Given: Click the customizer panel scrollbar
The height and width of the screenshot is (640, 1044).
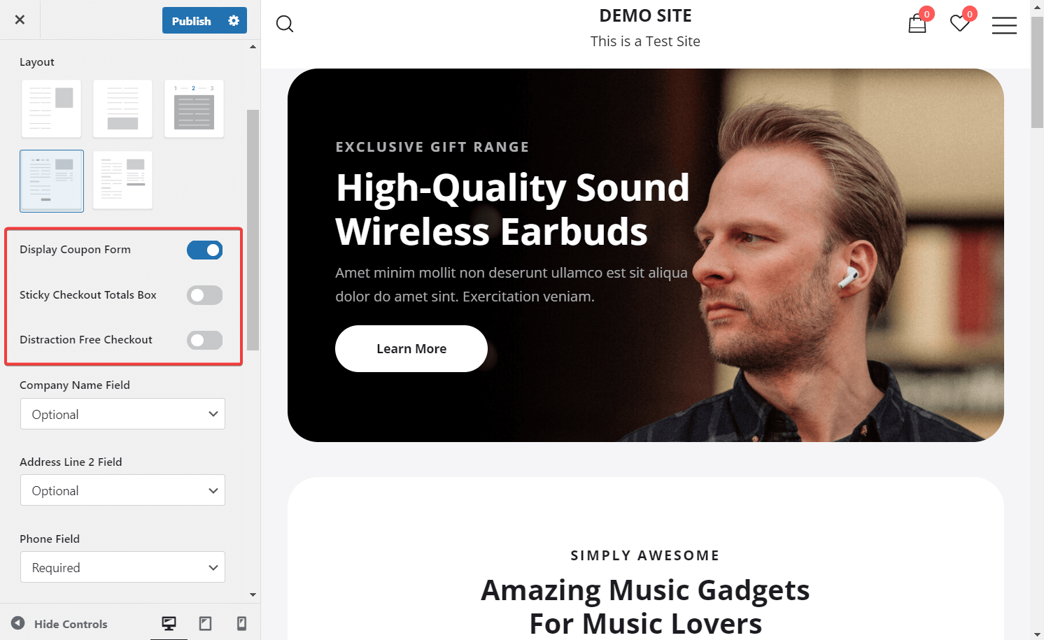Looking at the screenshot, I should coord(253,230).
